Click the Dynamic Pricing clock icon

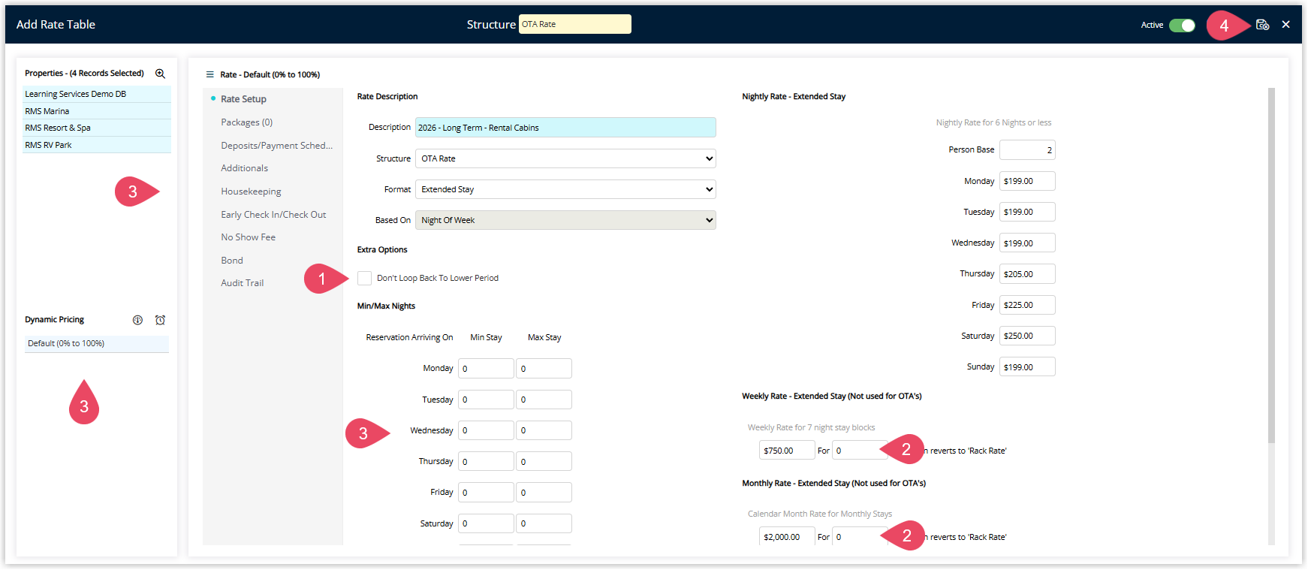point(160,320)
